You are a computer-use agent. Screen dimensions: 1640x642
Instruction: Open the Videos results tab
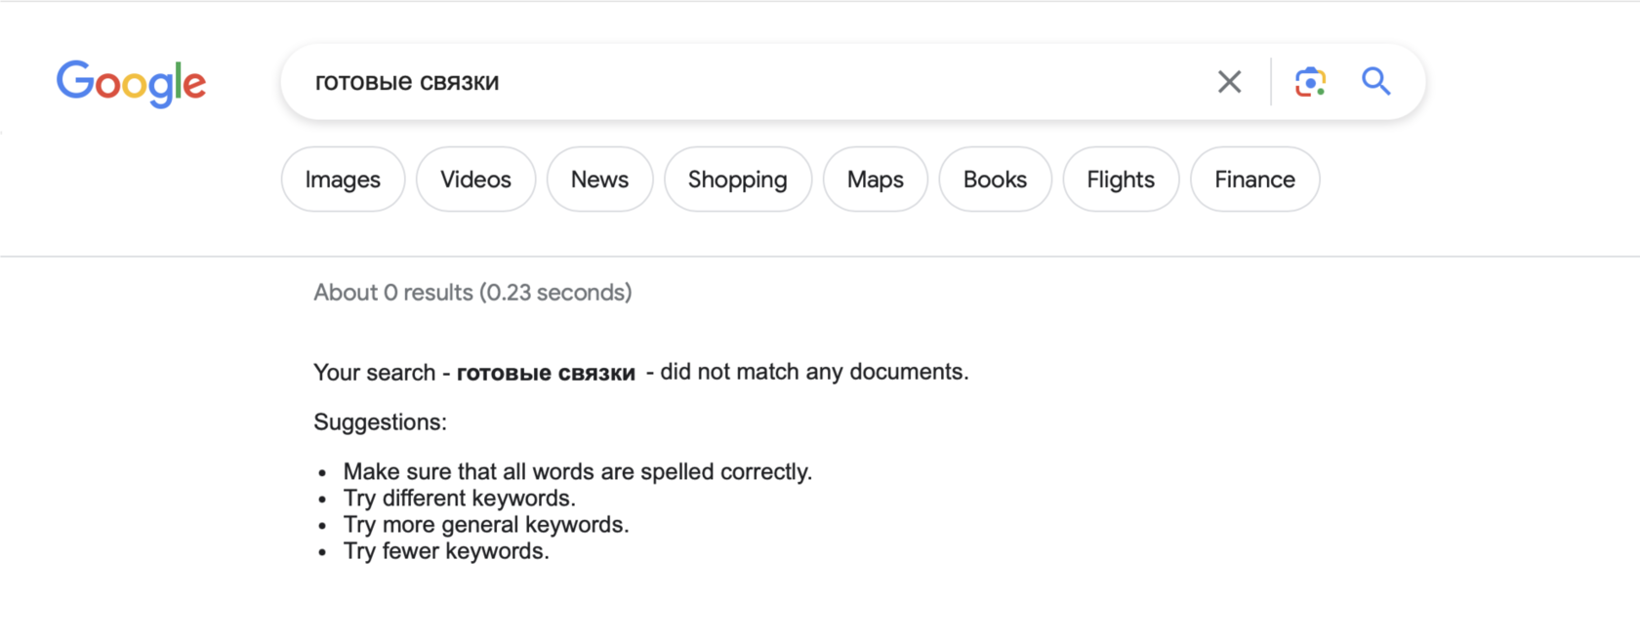(475, 180)
